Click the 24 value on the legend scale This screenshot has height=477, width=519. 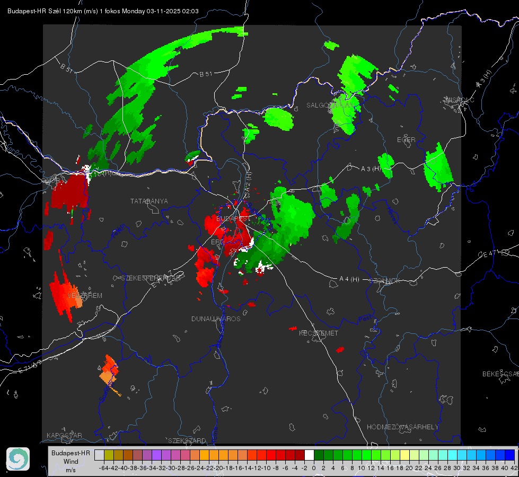(x=428, y=468)
